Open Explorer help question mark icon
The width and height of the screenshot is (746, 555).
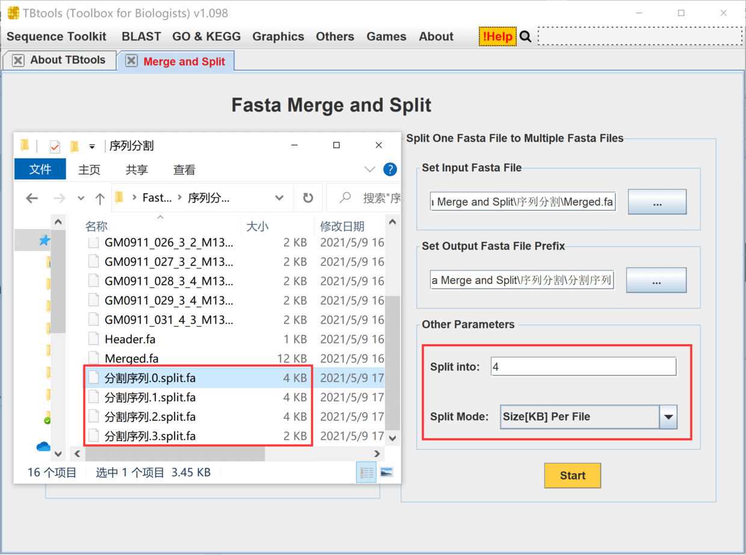tap(390, 169)
